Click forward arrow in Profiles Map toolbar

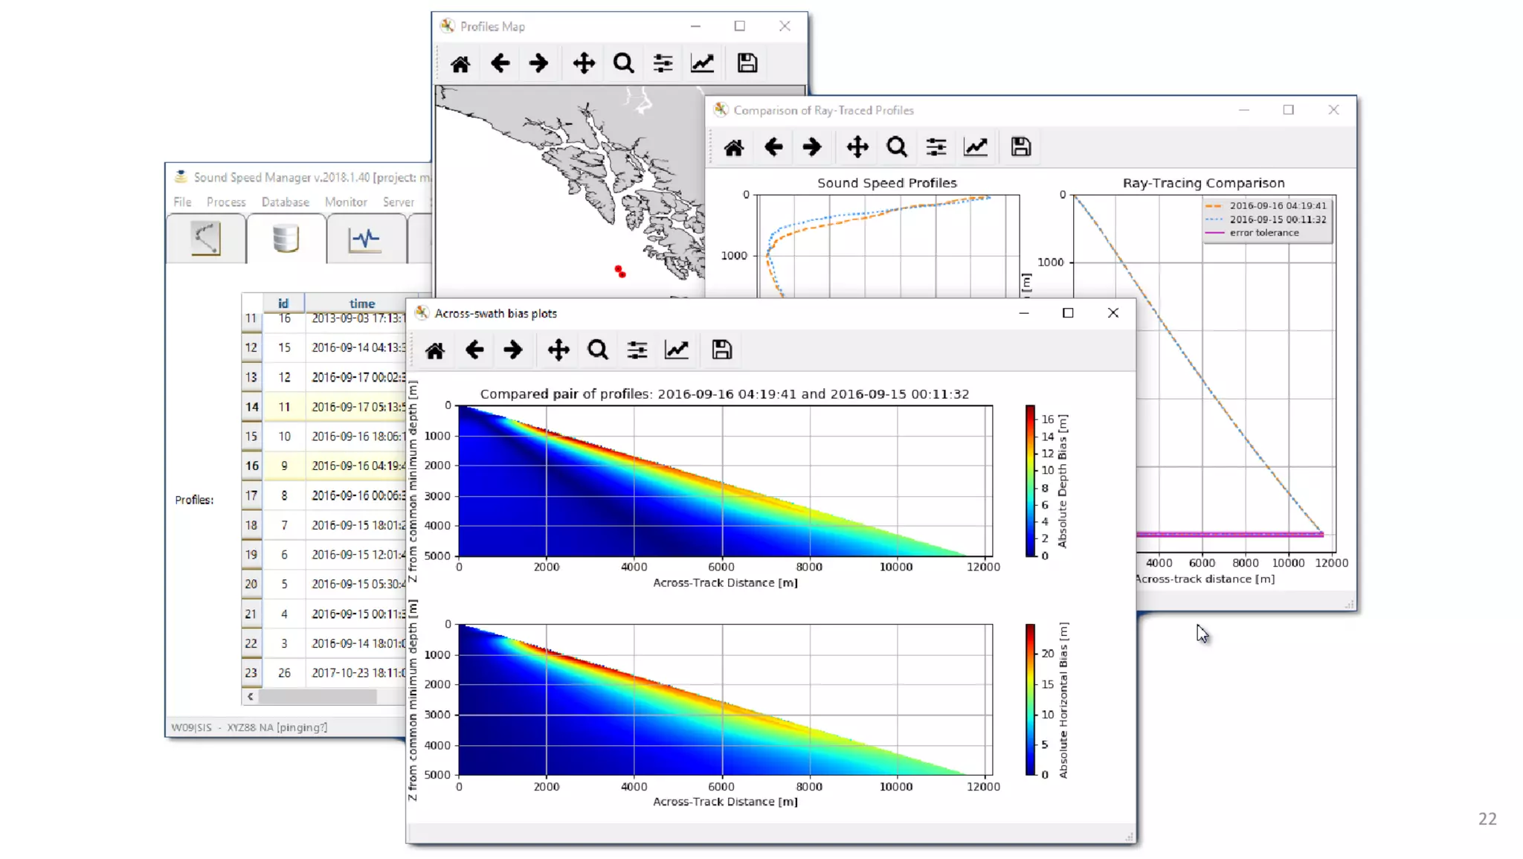click(x=538, y=64)
